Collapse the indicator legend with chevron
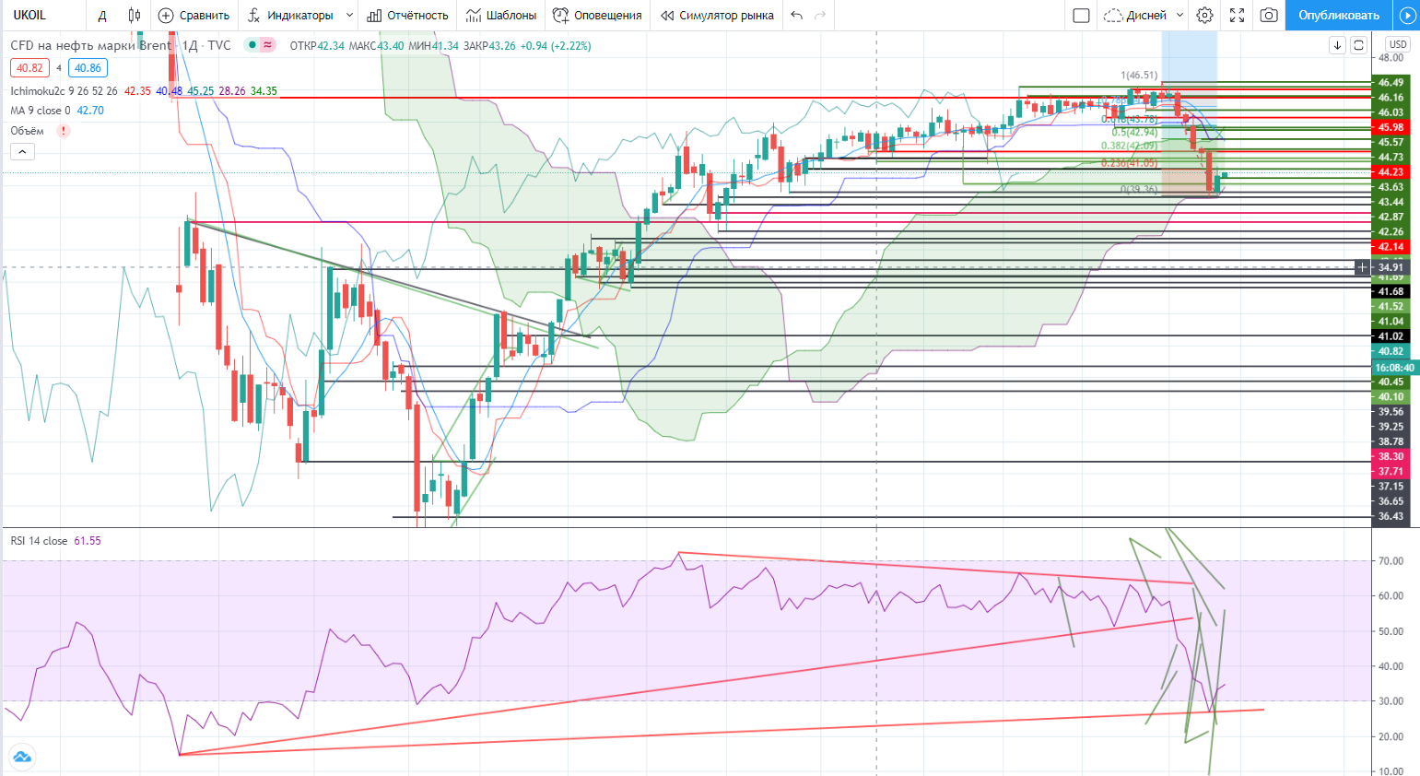1420x776 pixels. click(22, 151)
